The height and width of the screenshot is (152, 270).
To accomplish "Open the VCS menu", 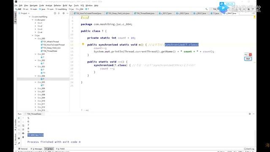I will [82, 5].
